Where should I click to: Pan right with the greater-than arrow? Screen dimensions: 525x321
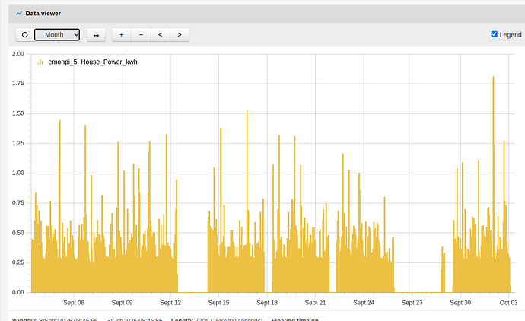tap(180, 35)
